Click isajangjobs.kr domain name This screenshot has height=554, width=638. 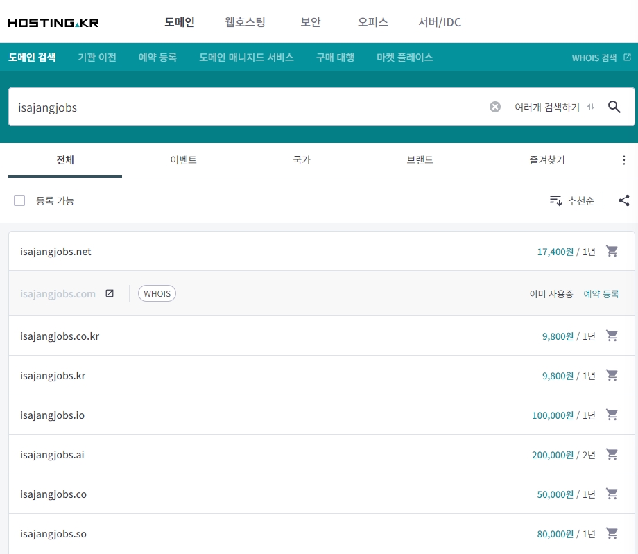tap(53, 376)
